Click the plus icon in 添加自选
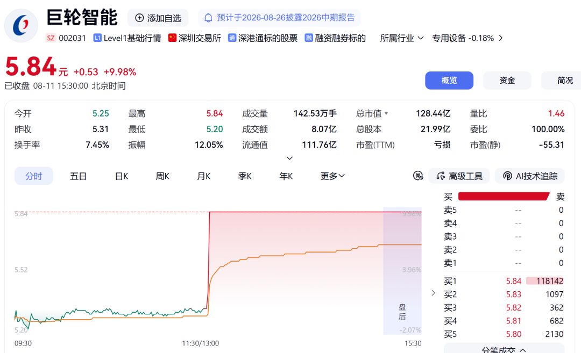581x353 pixels. point(139,18)
